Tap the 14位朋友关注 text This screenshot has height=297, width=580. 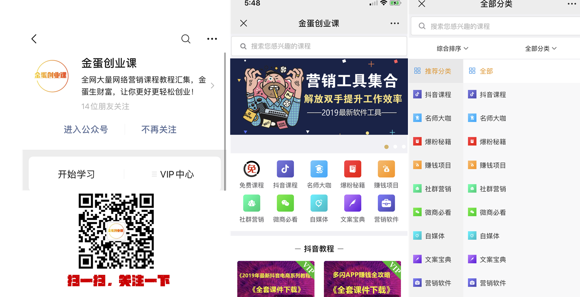105,106
